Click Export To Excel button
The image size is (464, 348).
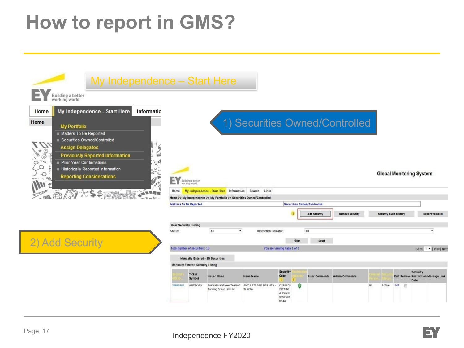[x=433, y=214]
